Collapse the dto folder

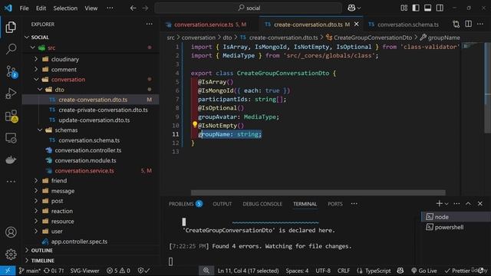click(40, 90)
